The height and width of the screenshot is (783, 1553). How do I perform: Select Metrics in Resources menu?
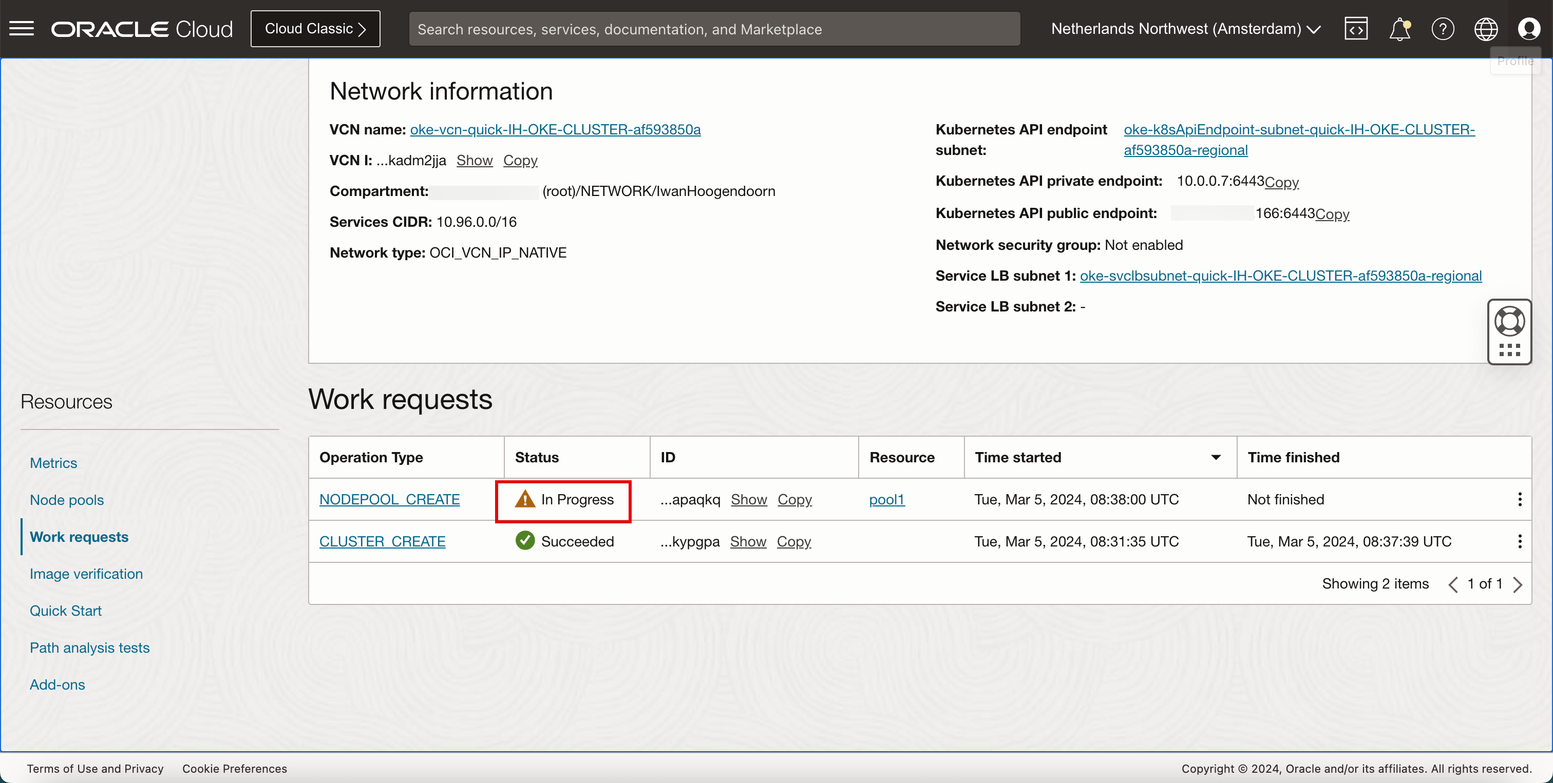pyautogui.click(x=53, y=463)
